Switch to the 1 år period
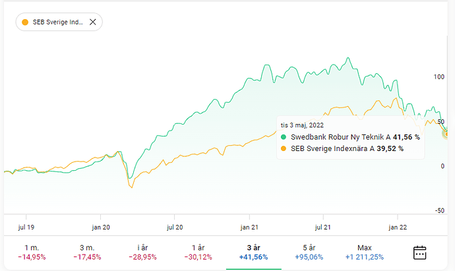This screenshot has width=455, height=271. point(198,252)
